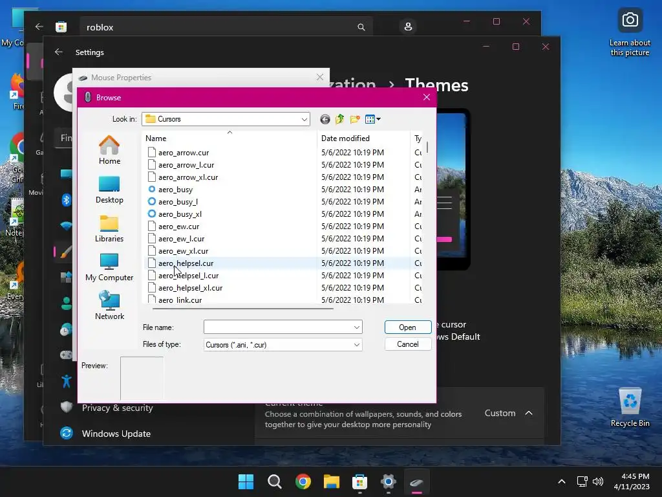Click Learn about this picture icon
This screenshot has width=662, height=497.
[x=630, y=32]
